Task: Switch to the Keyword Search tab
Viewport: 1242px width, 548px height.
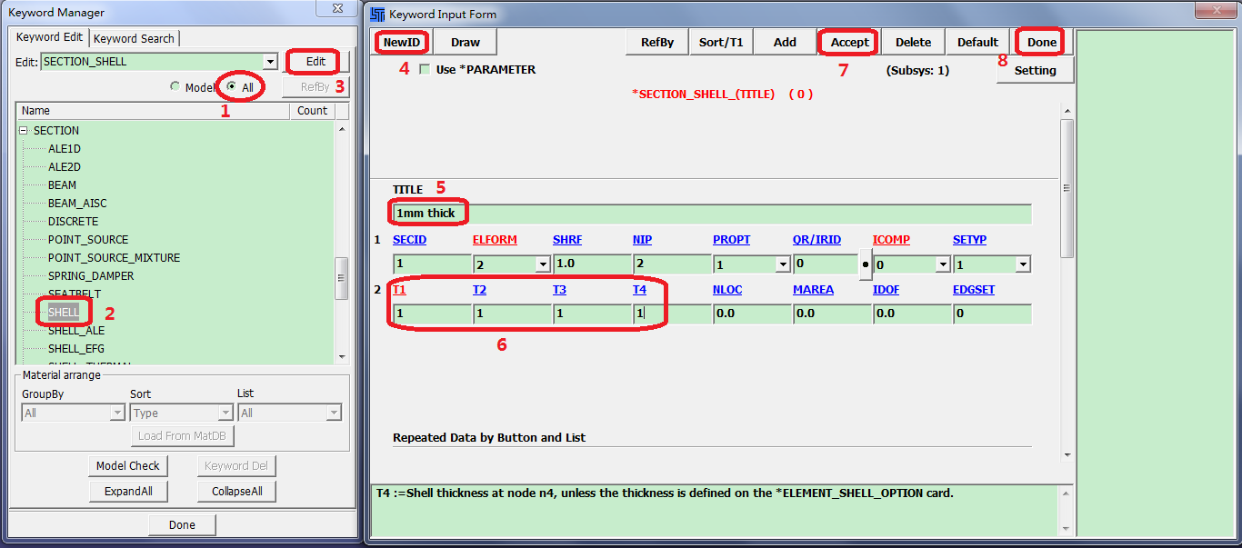Action: click(x=134, y=38)
